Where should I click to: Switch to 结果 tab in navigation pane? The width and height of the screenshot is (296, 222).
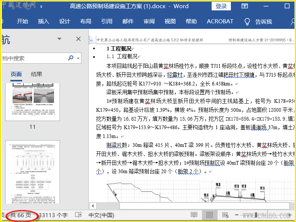tap(36, 74)
